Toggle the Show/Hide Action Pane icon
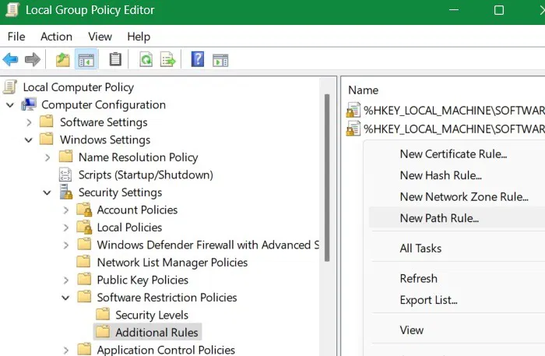 220,60
